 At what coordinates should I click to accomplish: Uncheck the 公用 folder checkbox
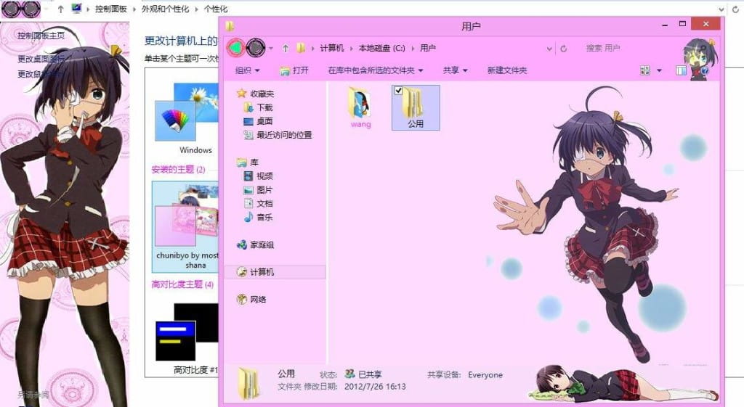(x=399, y=91)
